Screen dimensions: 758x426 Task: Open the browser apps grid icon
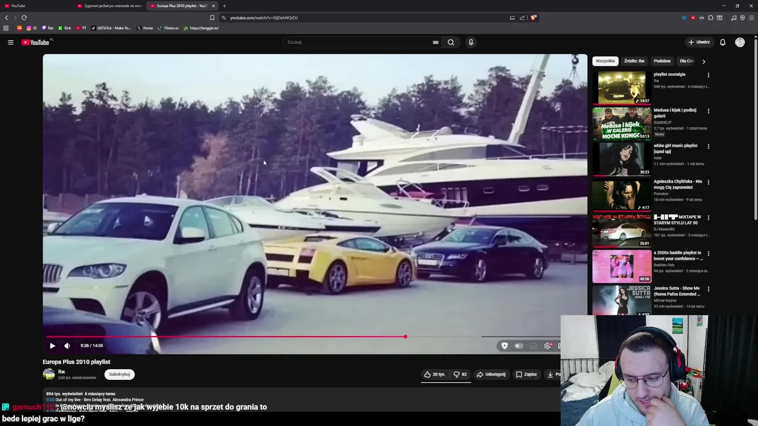point(6,28)
